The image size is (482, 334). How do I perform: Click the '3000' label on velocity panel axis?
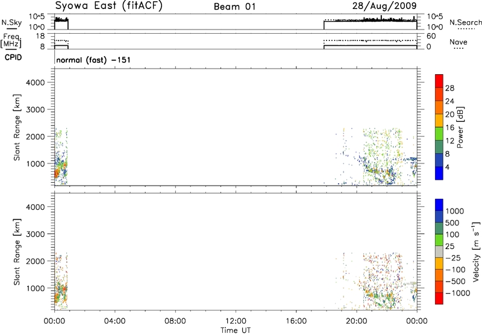(36, 234)
